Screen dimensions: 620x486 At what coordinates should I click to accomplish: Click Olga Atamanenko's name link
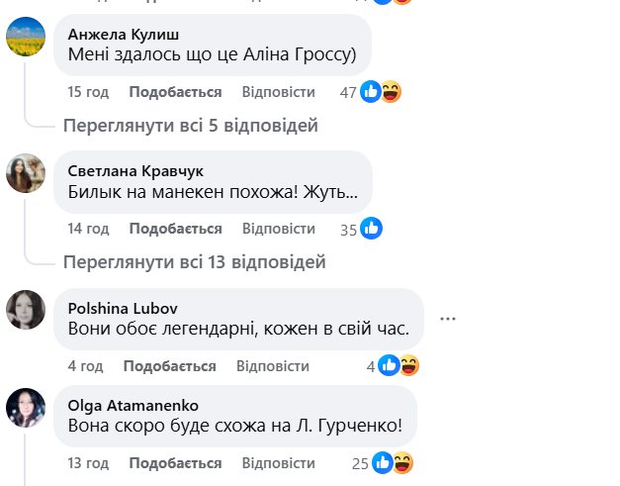133,404
